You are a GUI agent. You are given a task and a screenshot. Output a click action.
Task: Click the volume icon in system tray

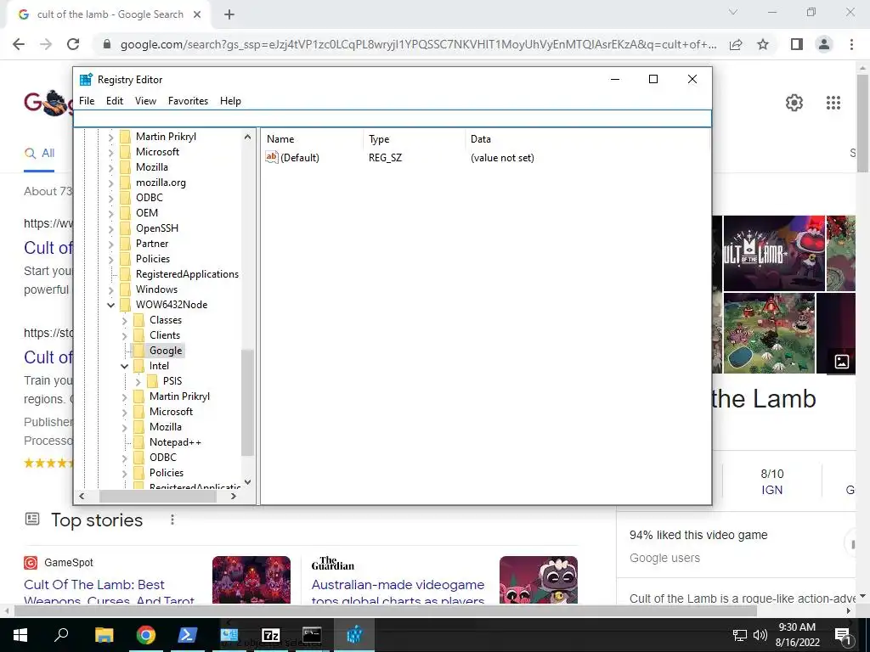pos(760,635)
